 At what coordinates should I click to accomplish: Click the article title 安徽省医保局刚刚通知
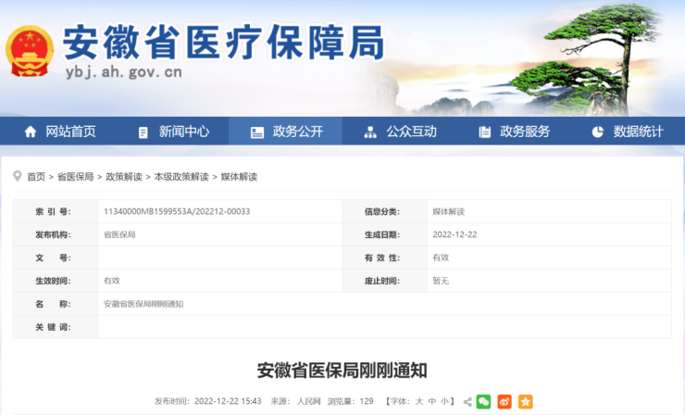point(342,371)
